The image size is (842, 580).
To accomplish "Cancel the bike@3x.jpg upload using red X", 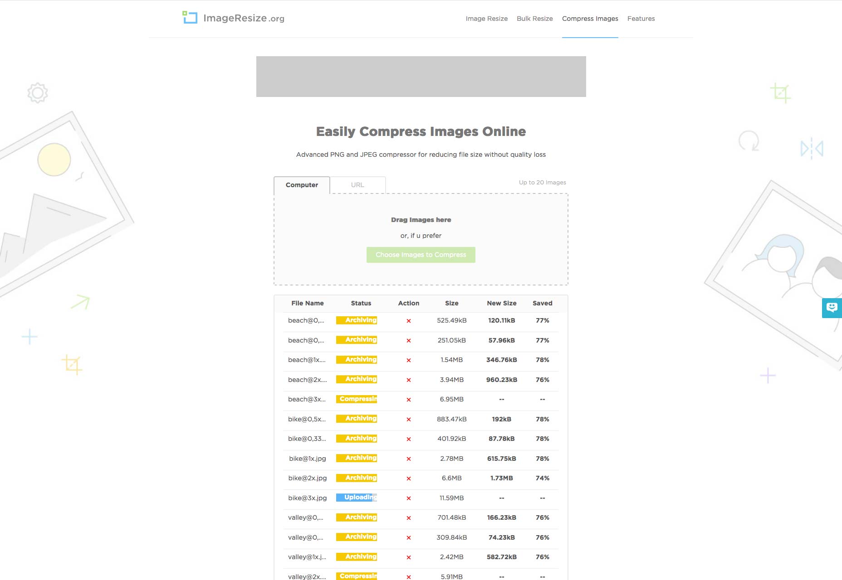I will point(409,498).
